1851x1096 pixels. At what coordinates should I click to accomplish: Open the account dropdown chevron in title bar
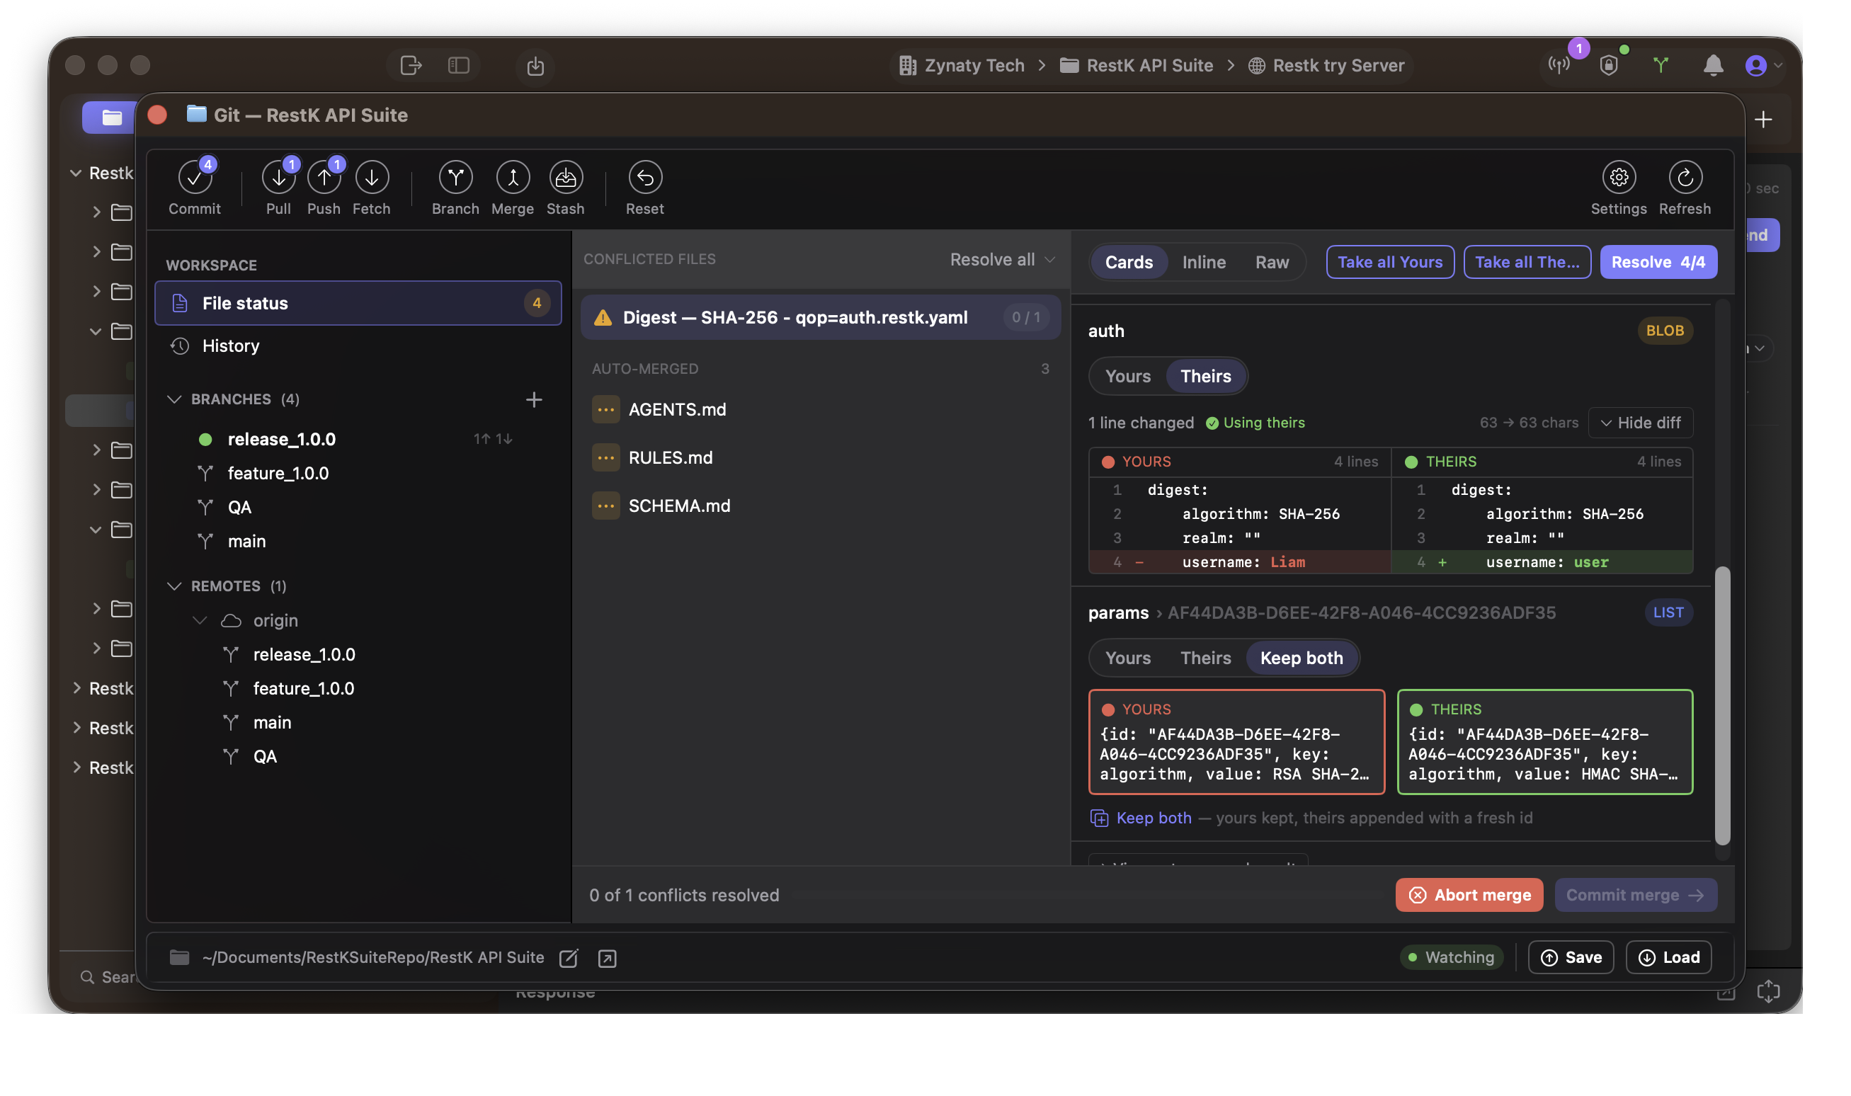coord(1778,65)
